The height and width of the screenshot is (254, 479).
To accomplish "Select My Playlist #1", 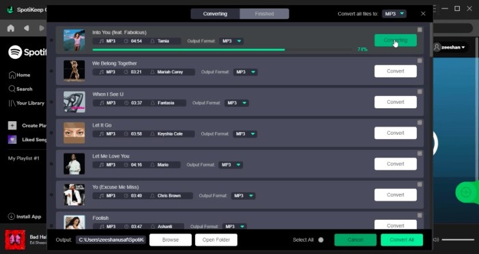I will pos(23,158).
